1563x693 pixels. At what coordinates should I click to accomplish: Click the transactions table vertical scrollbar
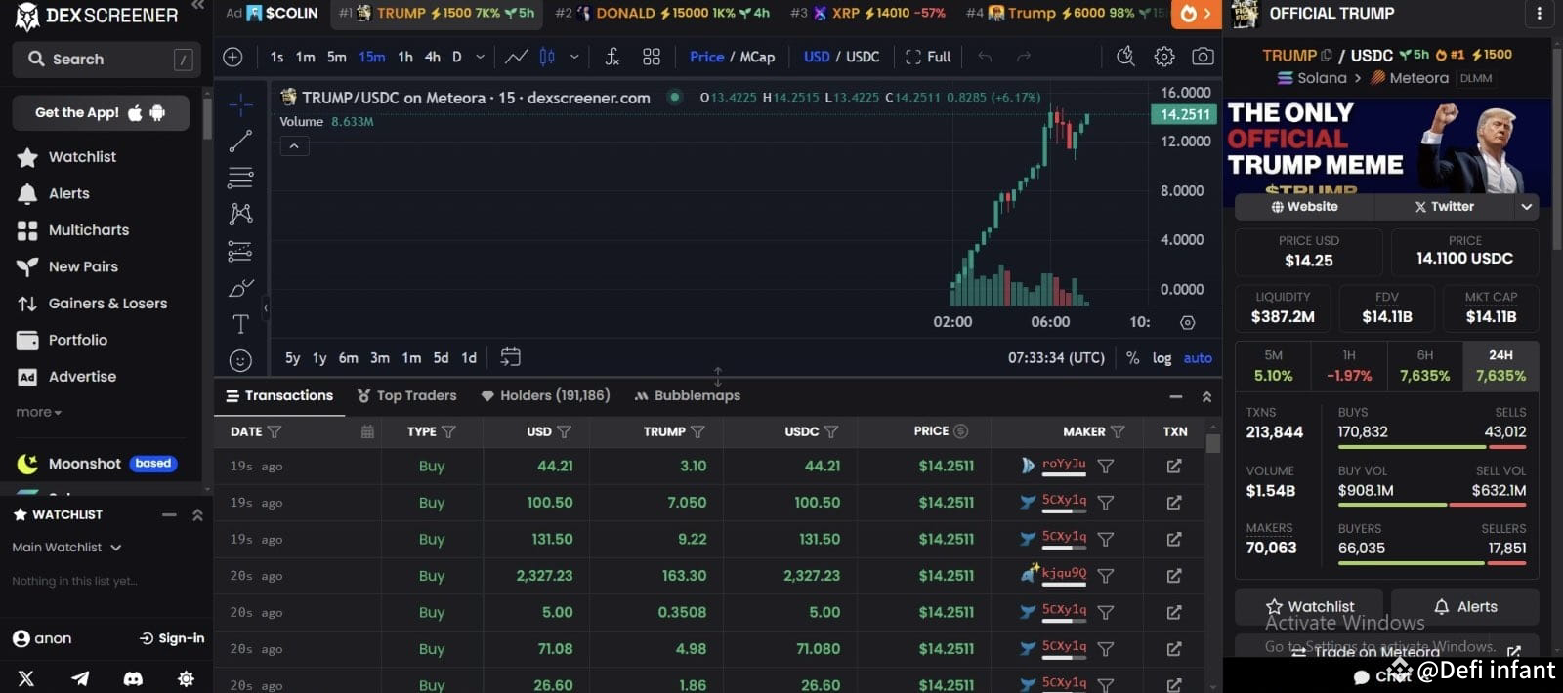(x=1213, y=444)
